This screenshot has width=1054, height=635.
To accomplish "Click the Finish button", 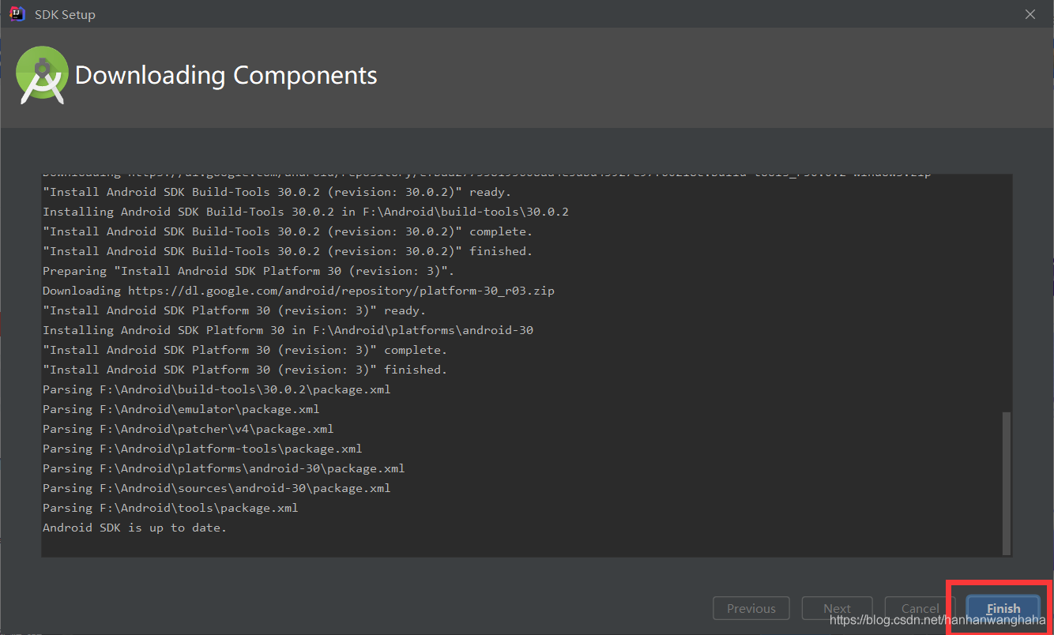I will 1003,608.
